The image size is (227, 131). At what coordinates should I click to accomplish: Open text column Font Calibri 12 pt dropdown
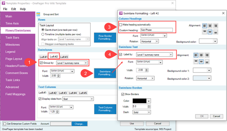click(61, 107)
